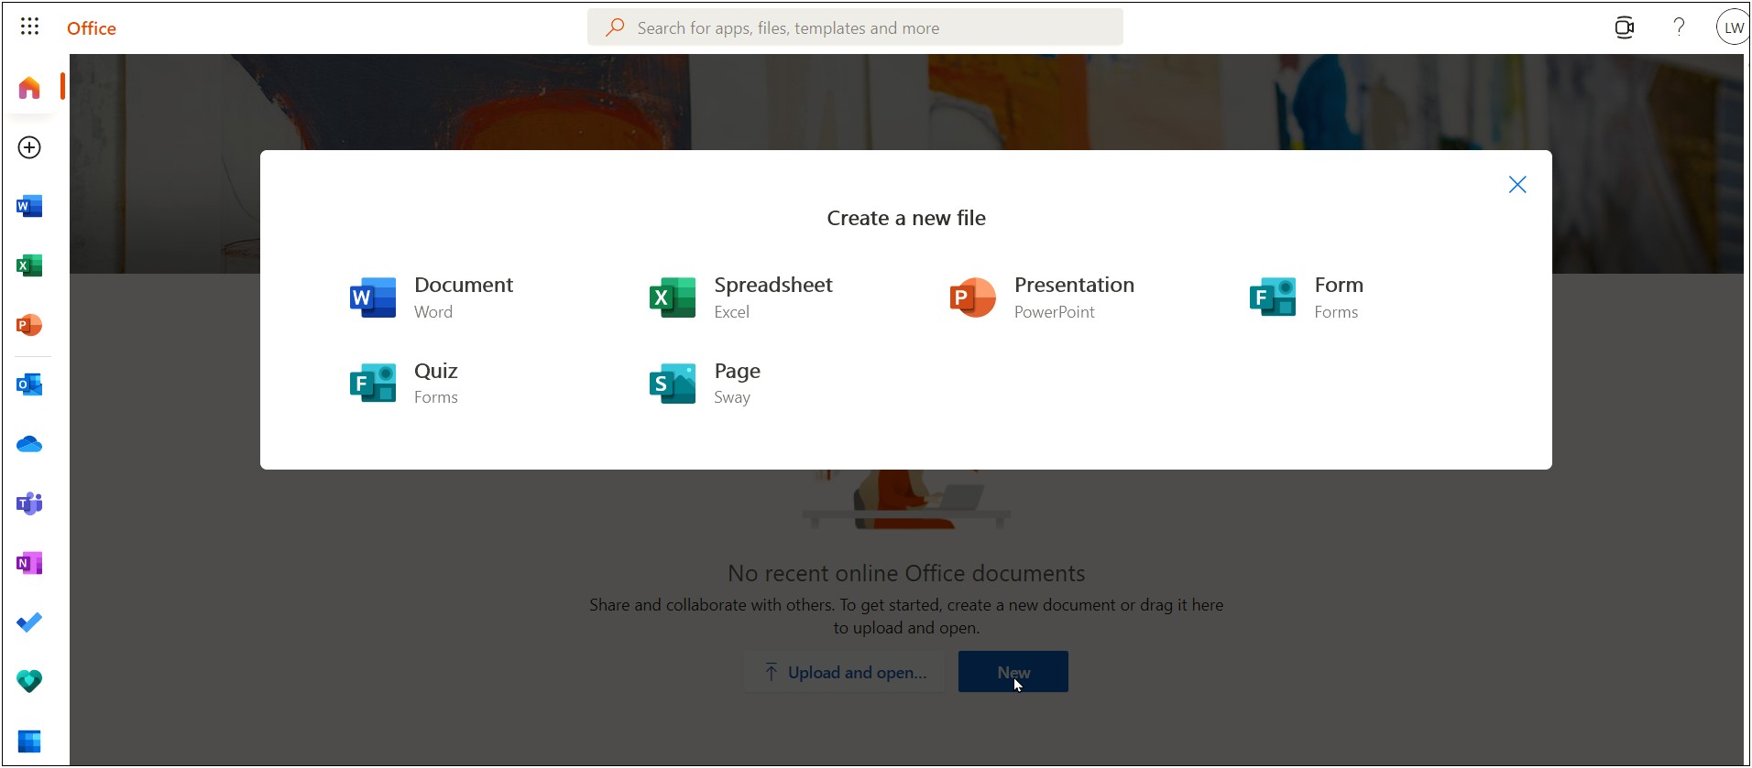Click the Sway icon for new Page
1752x768 pixels.
click(673, 384)
